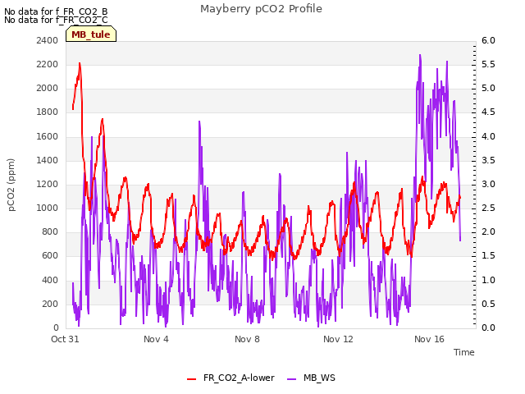The image size is (525, 394).
Task: Click the 1.0 right axis value
Action: [488, 280]
